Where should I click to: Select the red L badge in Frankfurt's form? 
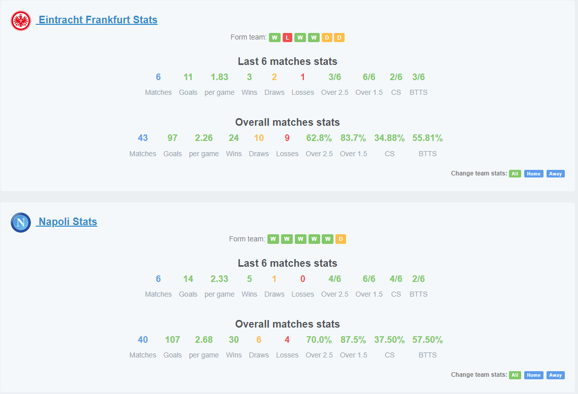point(288,38)
